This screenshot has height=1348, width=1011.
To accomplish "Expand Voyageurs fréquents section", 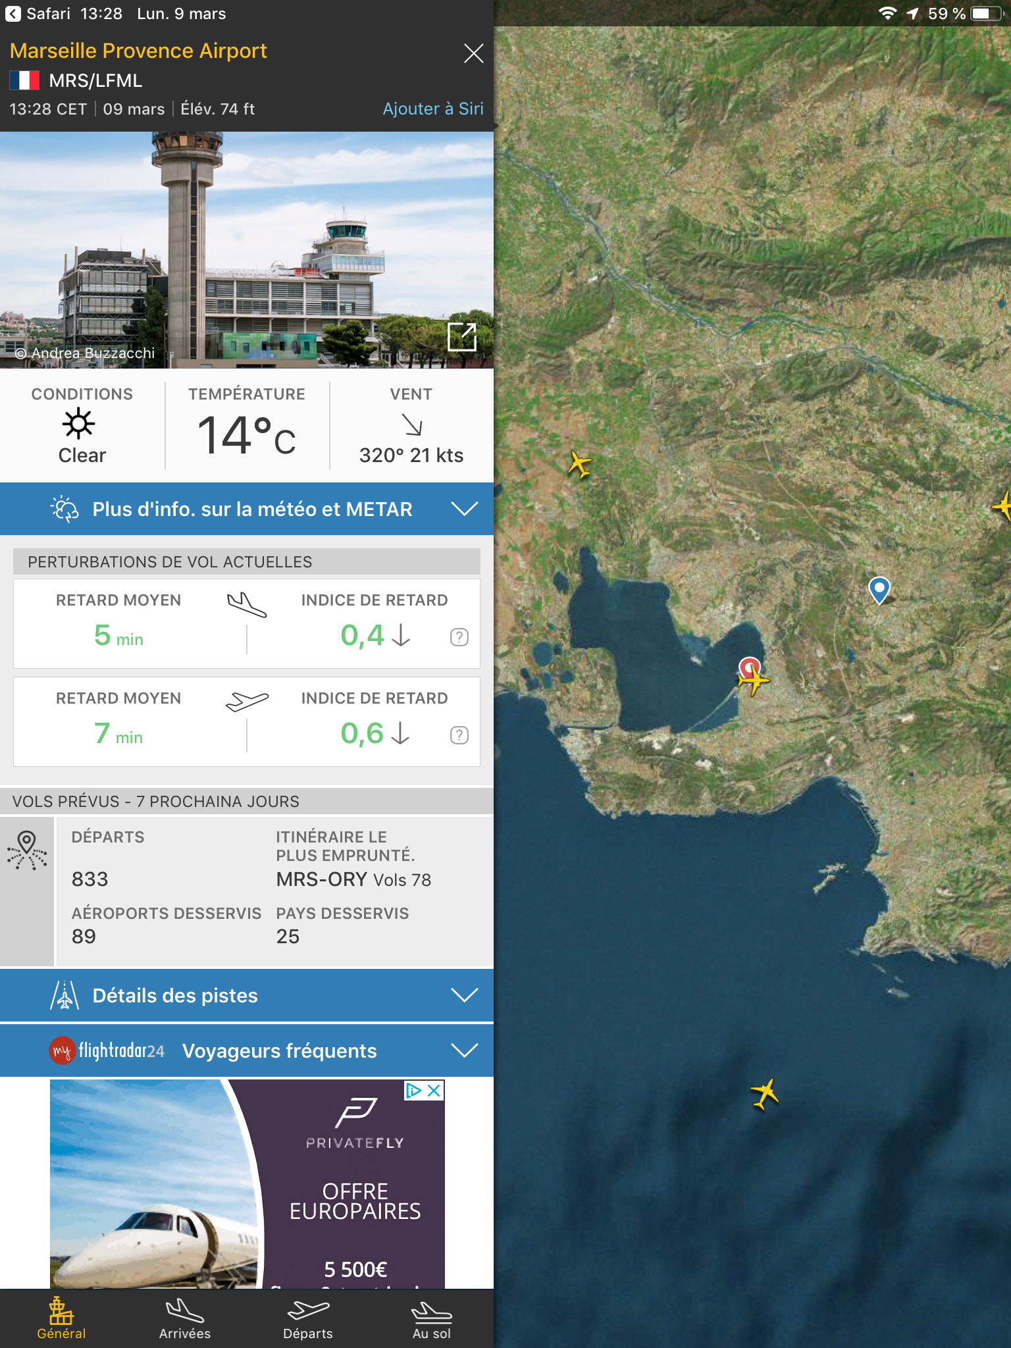I will pyautogui.click(x=247, y=1050).
